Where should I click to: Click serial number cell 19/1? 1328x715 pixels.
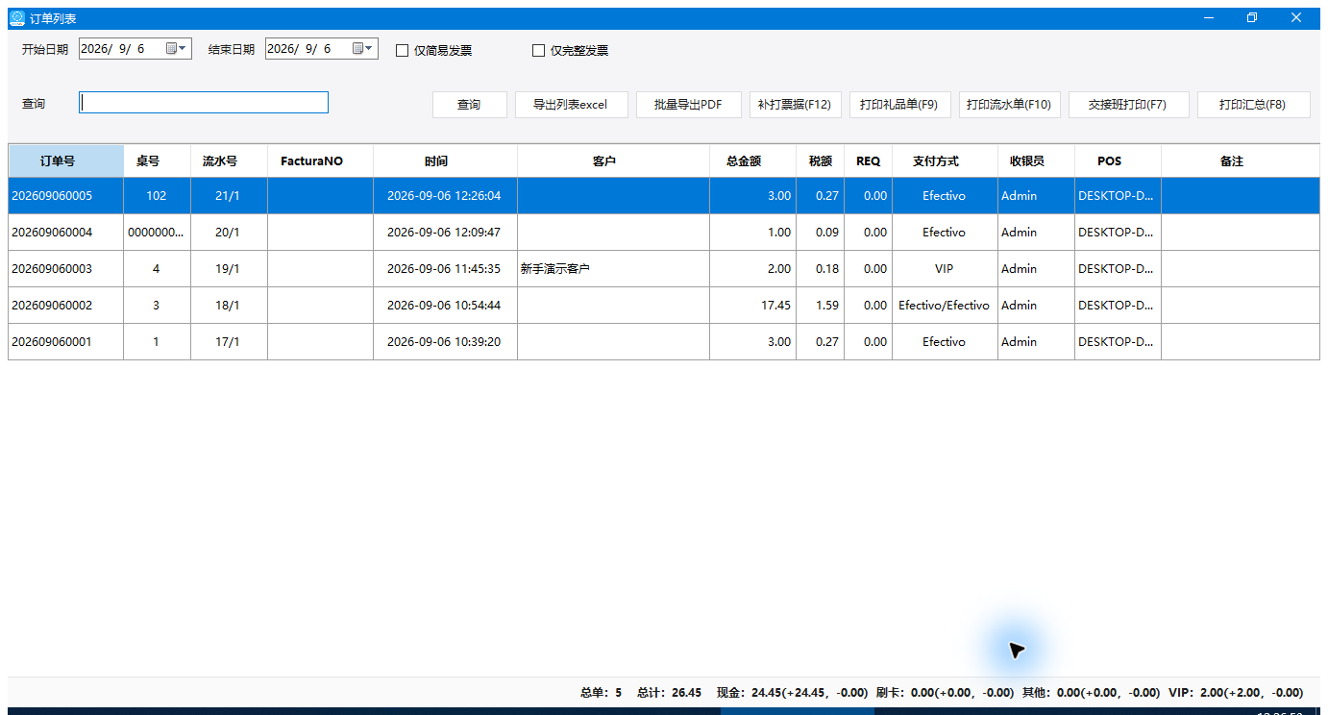point(230,269)
